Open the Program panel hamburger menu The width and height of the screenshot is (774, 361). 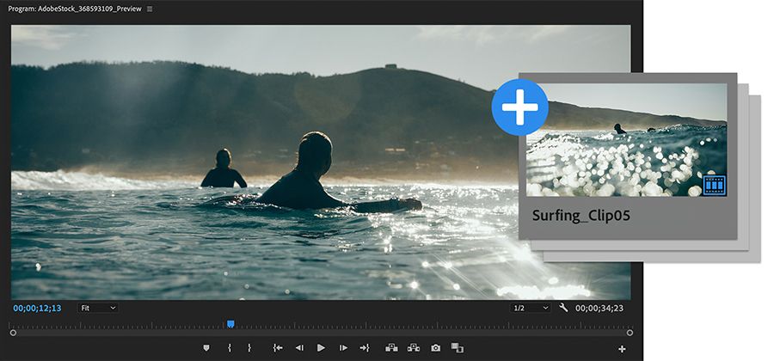150,9
